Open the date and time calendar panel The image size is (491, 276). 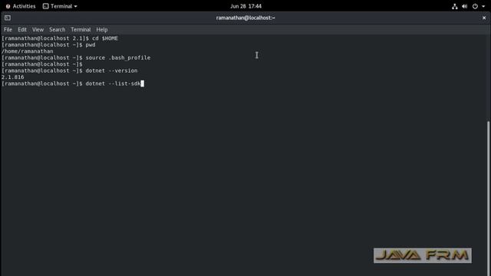(245, 6)
